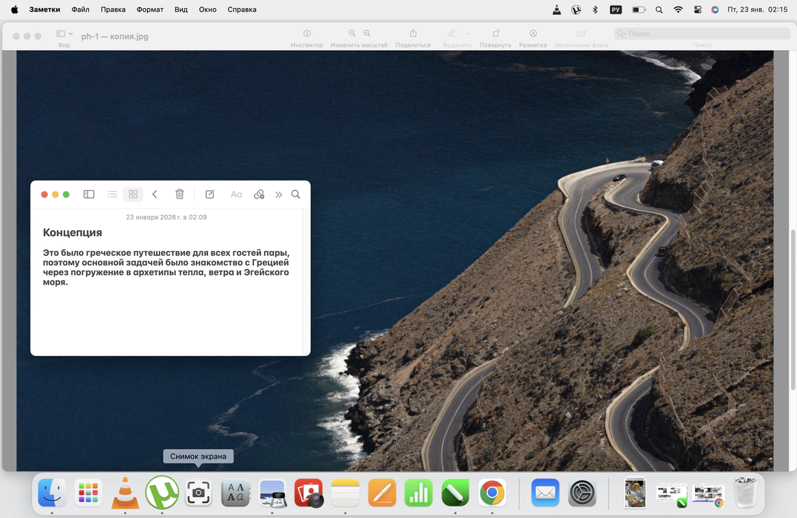The height and width of the screenshot is (518, 797).
Task: Open the Формат menu
Action: tap(150, 10)
